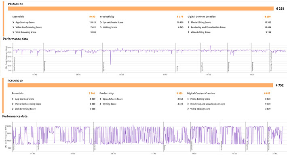Click App Start-up marker in 6 258 chart

click(104, 67)
